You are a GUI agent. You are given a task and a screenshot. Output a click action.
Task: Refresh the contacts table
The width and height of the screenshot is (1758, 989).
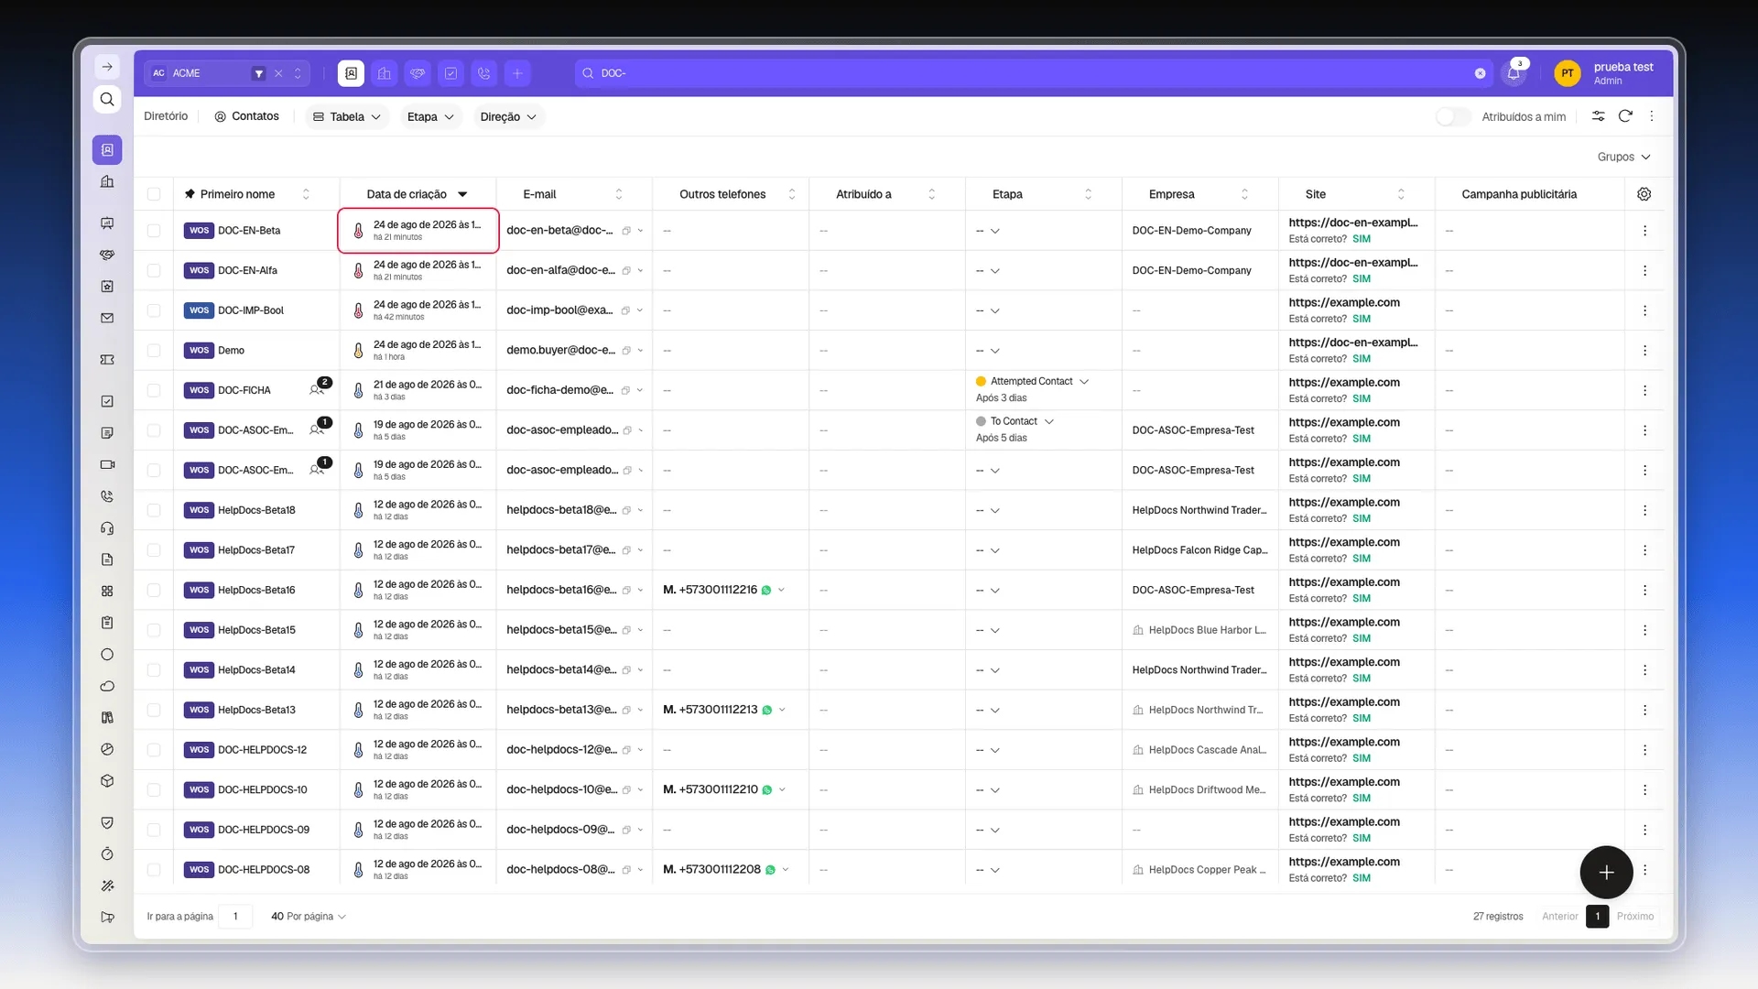pos(1625,116)
